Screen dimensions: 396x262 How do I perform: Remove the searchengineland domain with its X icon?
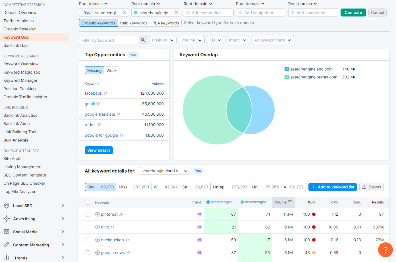[124, 13]
